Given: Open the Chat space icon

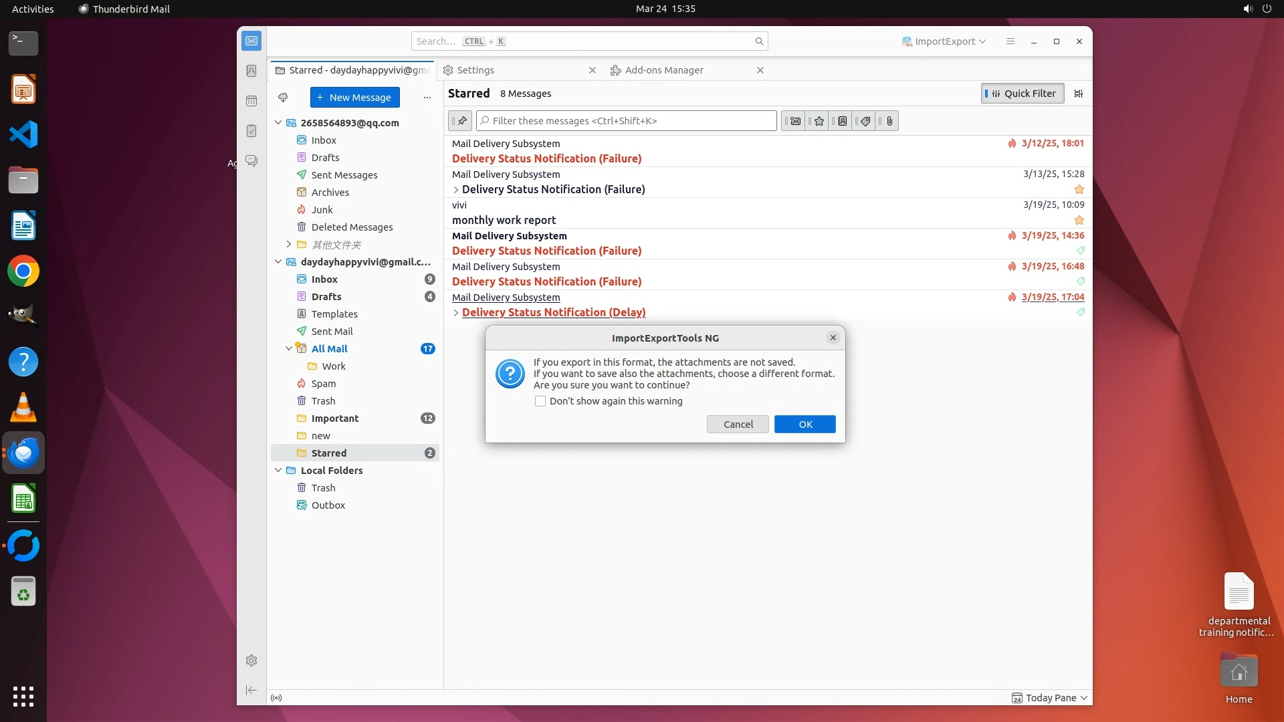Looking at the screenshot, I should tap(251, 161).
